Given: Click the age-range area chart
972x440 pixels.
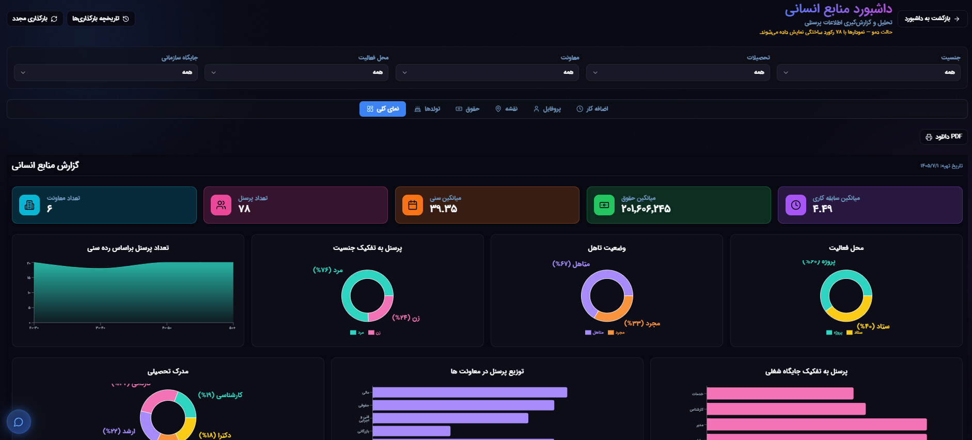Looking at the screenshot, I should pos(133,293).
